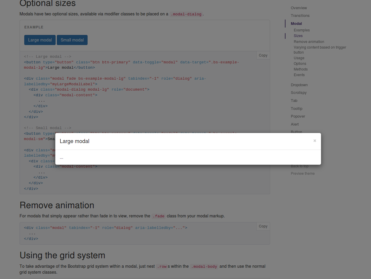Open Tooltip section in sidebar
371x279 pixels.
point(296,109)
